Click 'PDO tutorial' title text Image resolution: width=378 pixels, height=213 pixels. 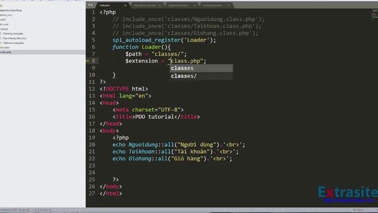[154, 117]
